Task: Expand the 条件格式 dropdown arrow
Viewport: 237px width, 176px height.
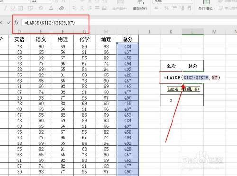Action: [214, 8]
